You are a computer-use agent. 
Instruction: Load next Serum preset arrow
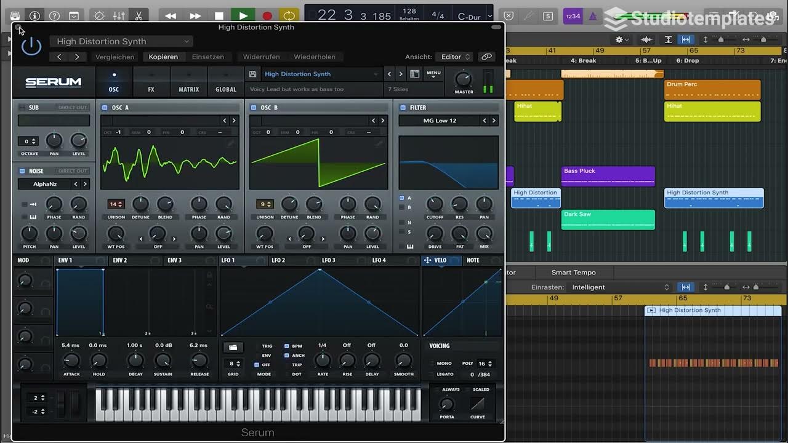tap(401, 74)
